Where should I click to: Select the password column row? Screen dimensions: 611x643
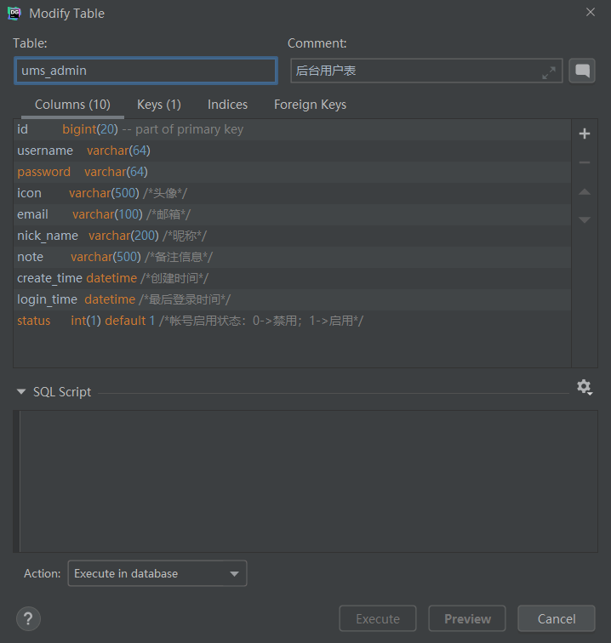(292, 172)
